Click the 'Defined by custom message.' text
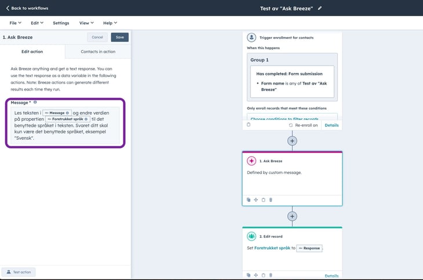Image resolution: width=423 pixels, height=280 pixels. pyautogui.click(x=274, y=173)
